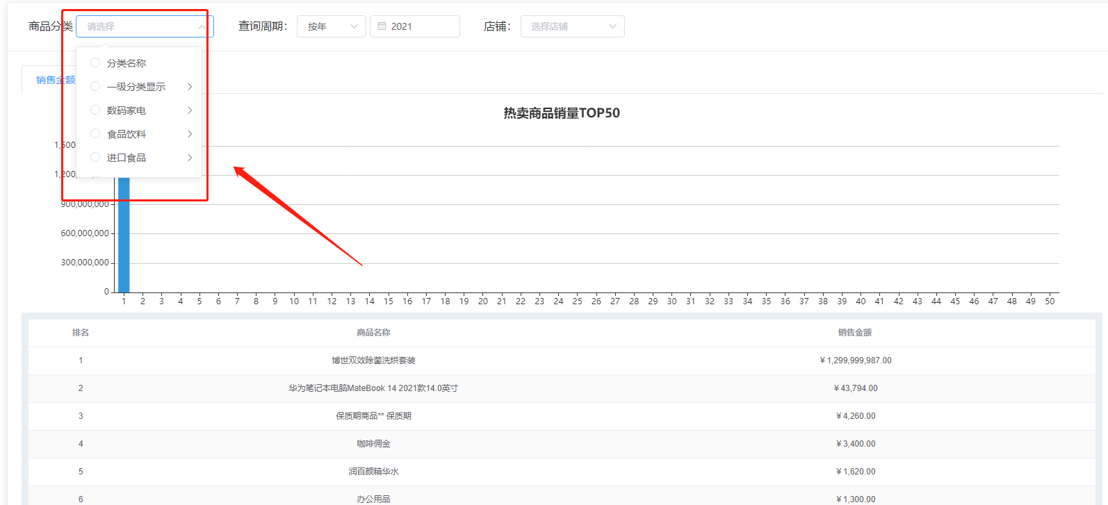Click the ¥4,260.00 amount cell
This screenshot has height=505, width=1108.
(x=856, y=416)
